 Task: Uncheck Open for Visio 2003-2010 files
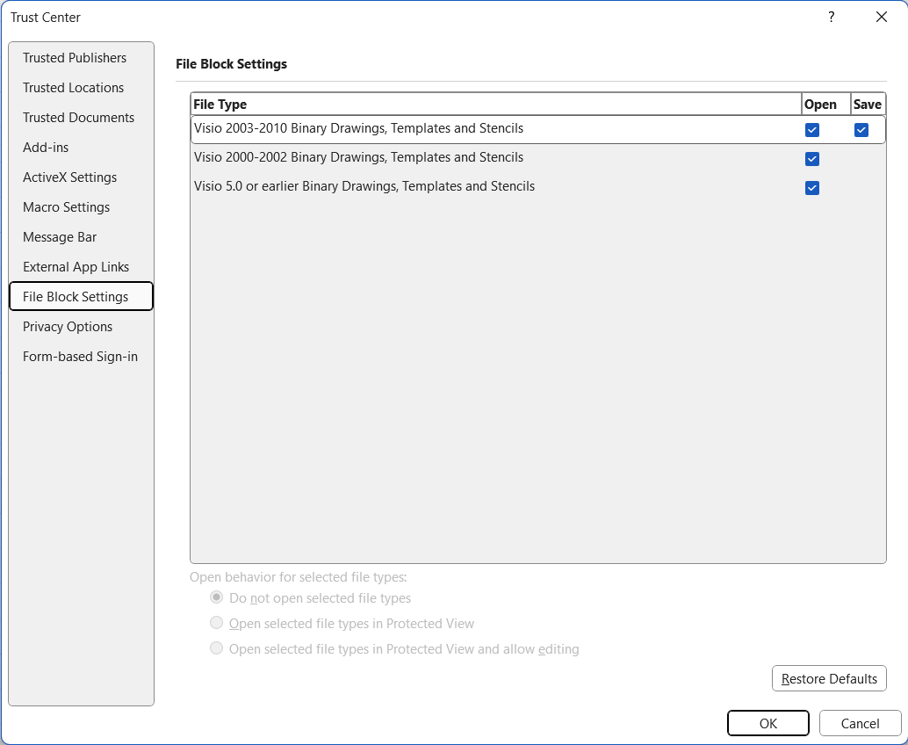pos(812,130)
